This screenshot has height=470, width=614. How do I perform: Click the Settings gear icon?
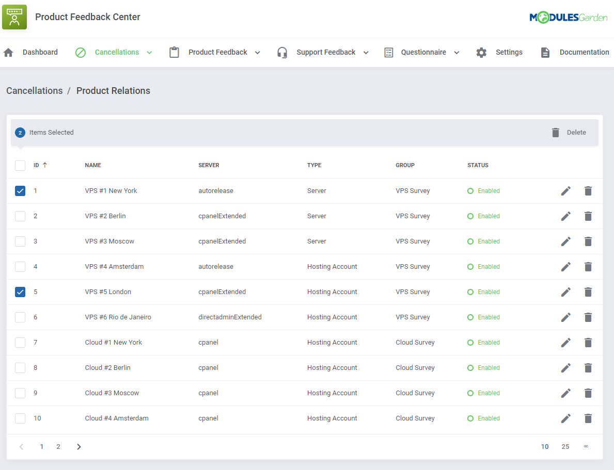tap(481, 53)
